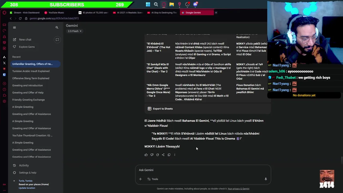Open History clock icon in Opera sidebar
The width and height of the screenshot is (343, 193).
pos(4,90)
